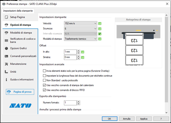Viewport: 171px width, 123px height.
Task: Click the SATO logo
Action: coord(20,105)
